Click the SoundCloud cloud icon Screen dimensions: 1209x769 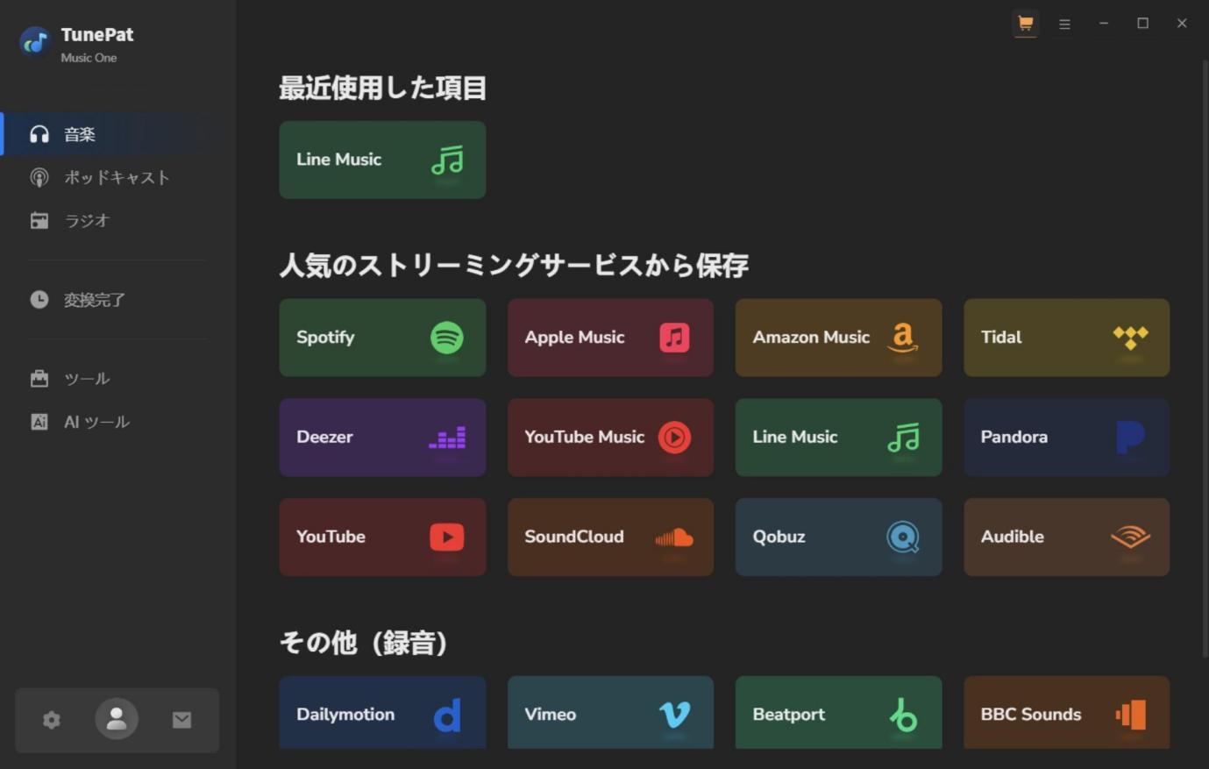pyautogui.click(x=674, y=538)
